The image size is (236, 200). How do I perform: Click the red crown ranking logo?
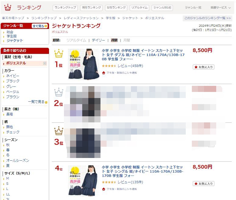coord(8,7)
